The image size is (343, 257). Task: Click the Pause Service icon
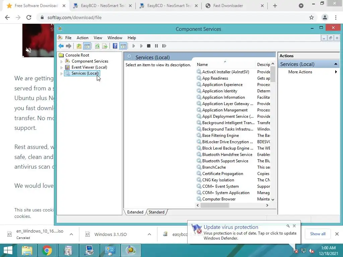click(156, 46)
